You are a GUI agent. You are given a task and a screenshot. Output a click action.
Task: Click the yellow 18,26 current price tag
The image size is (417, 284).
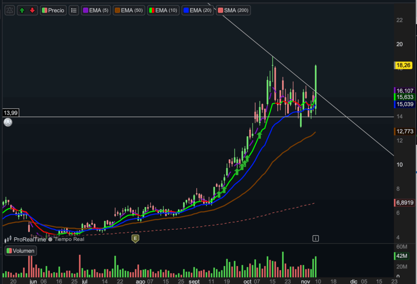click(x=404, y=65)
